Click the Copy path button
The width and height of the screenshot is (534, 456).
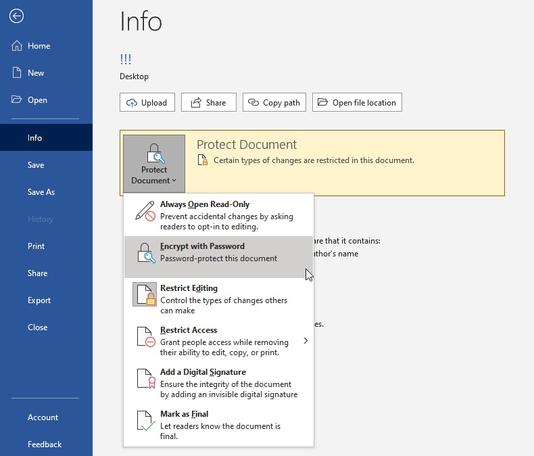click(x=274, y=102)
